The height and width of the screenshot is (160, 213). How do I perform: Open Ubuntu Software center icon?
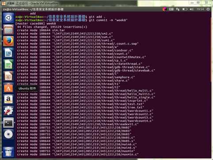click(x=8, y=88)
